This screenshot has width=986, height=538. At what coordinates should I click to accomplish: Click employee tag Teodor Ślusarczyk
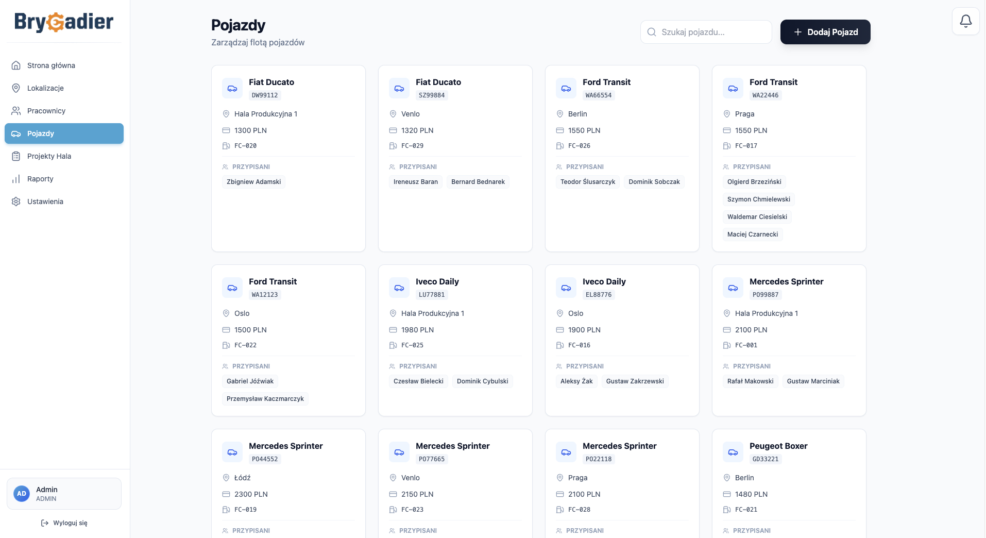[588, 182]
